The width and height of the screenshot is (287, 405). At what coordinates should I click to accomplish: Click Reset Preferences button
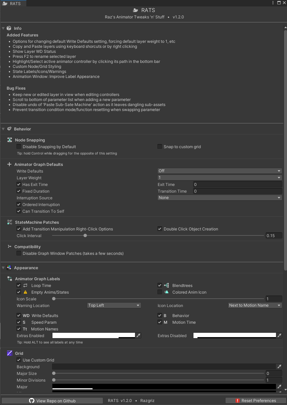pyautogui.click(x=256, y=401)
